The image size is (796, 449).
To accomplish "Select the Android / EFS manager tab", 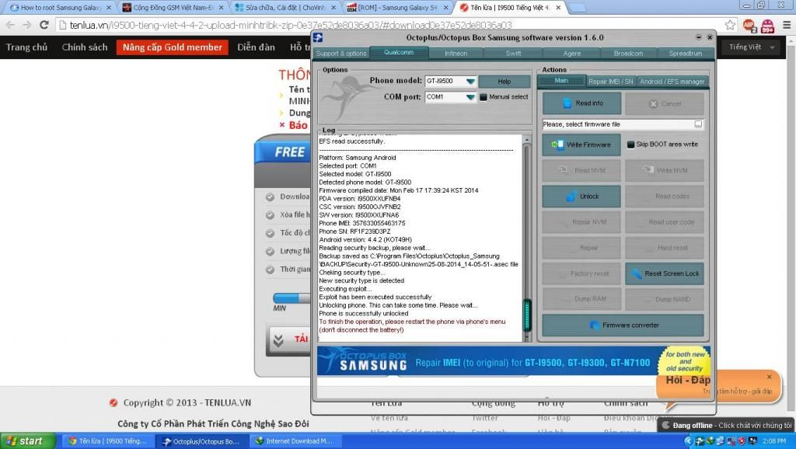I will [672, 81].
